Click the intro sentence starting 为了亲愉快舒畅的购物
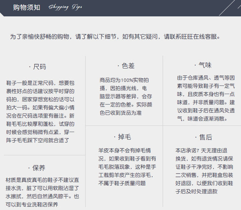The width and height of the screenshot is (241, 210). pos(115,37)
